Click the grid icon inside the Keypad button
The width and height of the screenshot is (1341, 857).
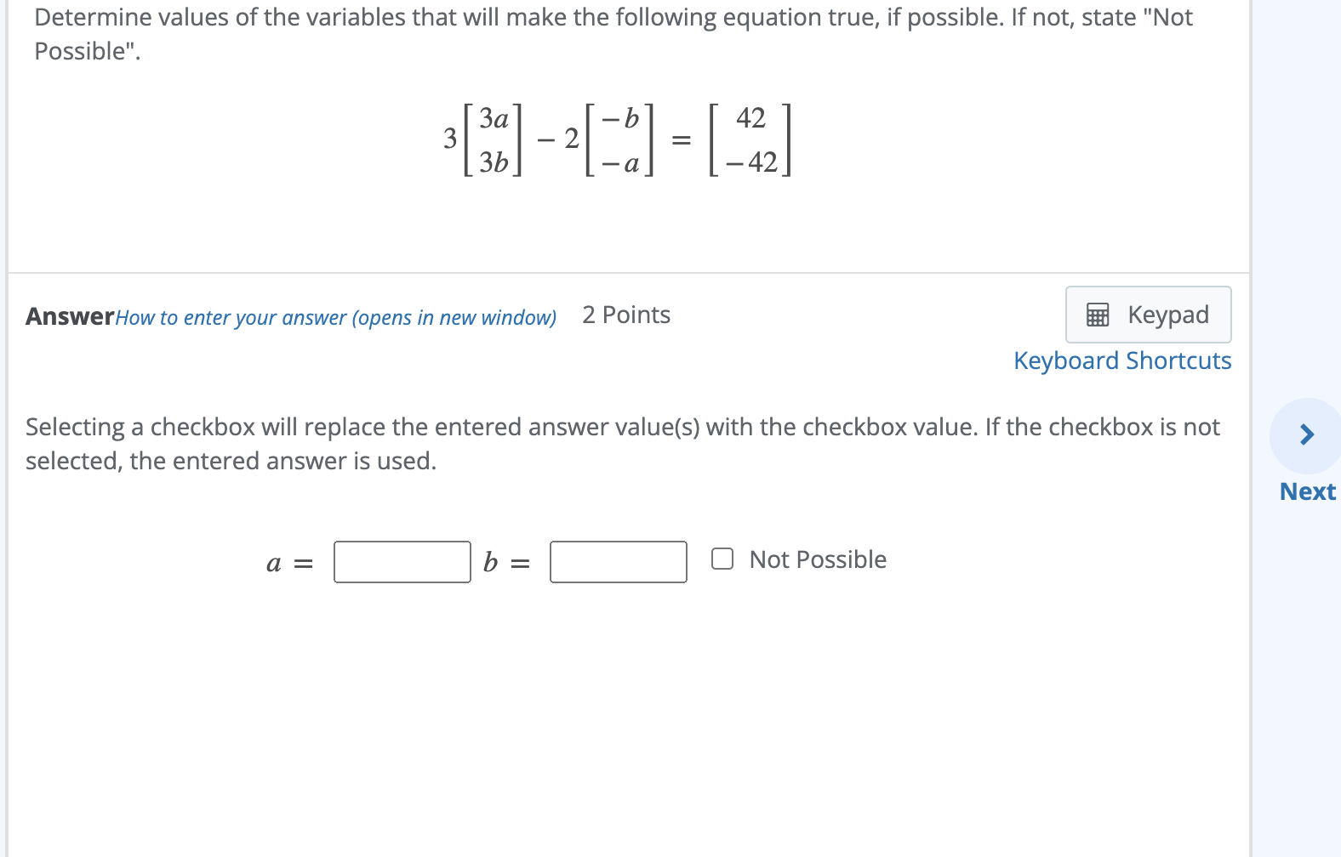(x=1098, y=315)
